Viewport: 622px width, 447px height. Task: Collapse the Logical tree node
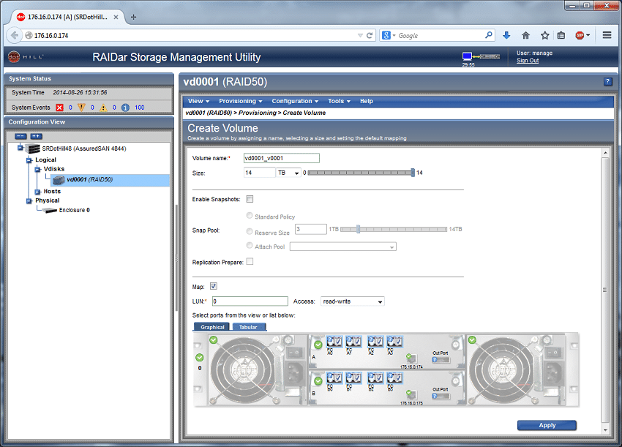[29, 160]
